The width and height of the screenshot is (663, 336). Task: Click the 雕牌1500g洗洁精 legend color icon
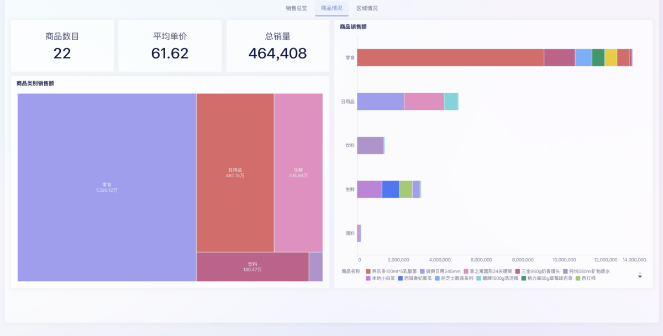click(480, 279)
